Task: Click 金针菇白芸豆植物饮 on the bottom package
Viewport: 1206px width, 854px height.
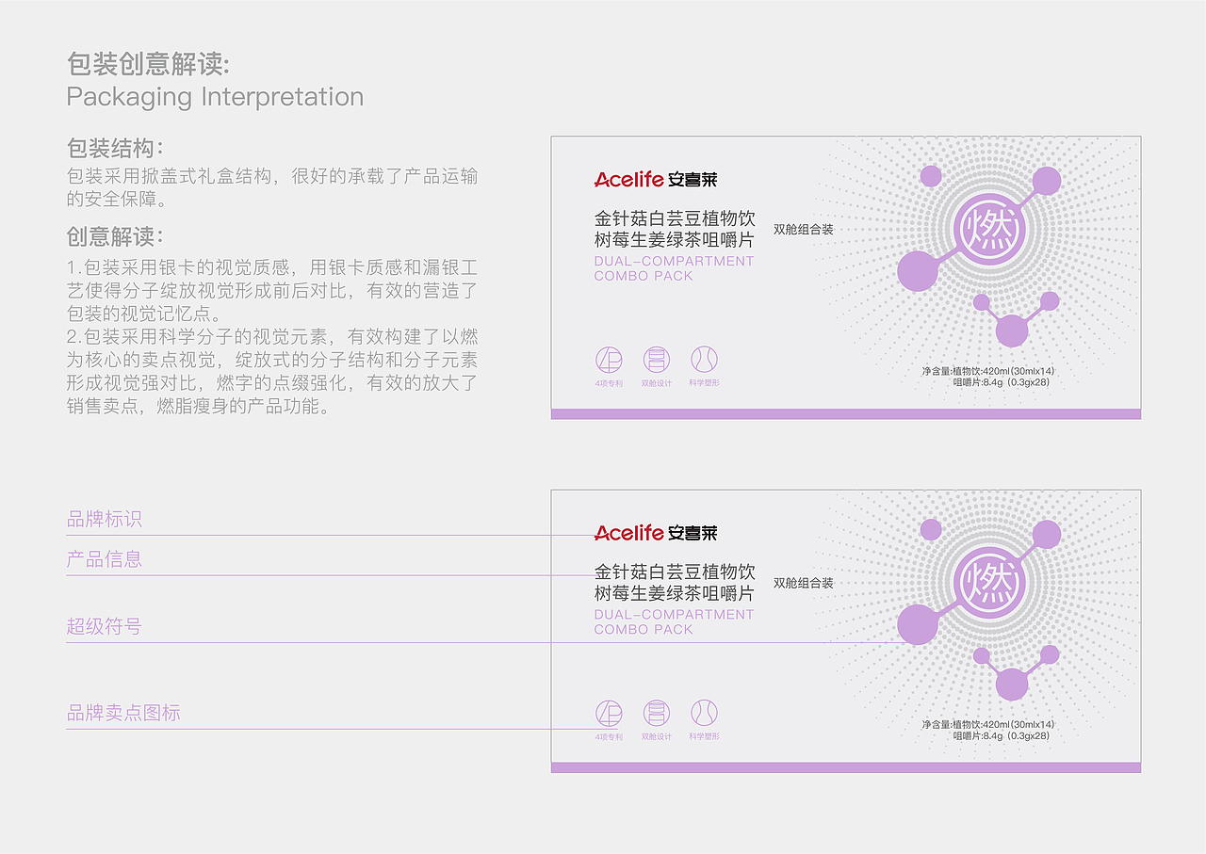Action: tap(675, 572)
